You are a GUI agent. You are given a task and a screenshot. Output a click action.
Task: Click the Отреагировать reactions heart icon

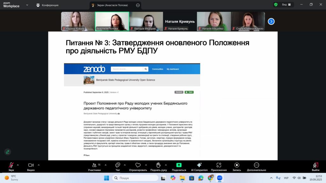[138, 166]
